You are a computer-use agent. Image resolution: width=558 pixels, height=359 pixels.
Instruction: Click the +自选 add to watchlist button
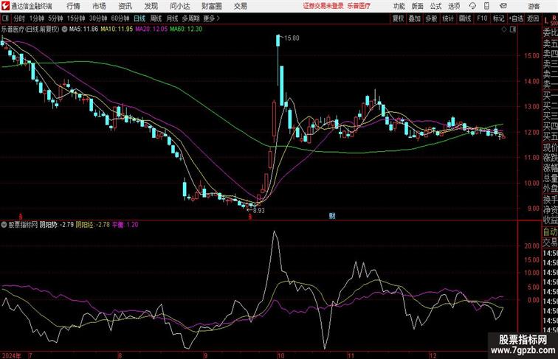click(x=516, y=18)
